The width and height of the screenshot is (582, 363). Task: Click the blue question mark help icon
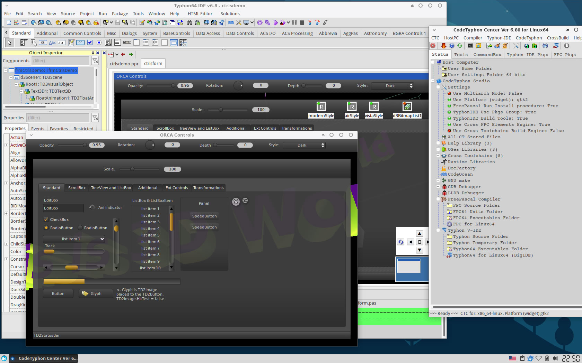tap(452, 46)
